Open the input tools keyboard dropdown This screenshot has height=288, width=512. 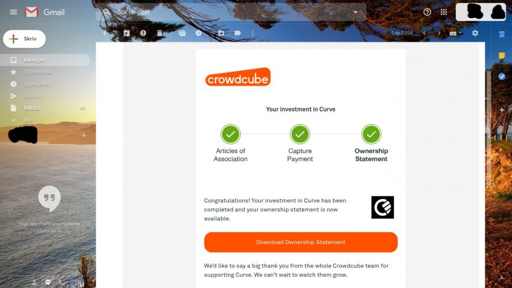coord(455,33)
